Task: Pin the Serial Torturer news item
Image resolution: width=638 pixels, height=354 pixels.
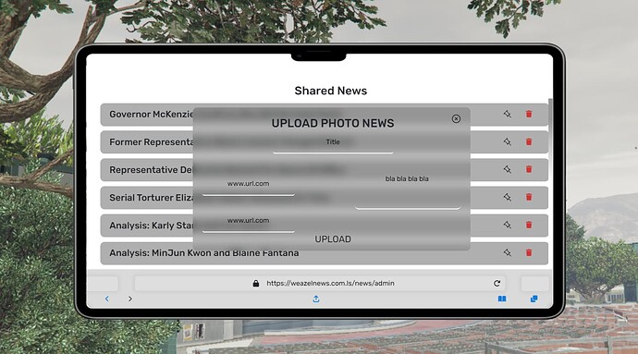Action: pos(507,197)
